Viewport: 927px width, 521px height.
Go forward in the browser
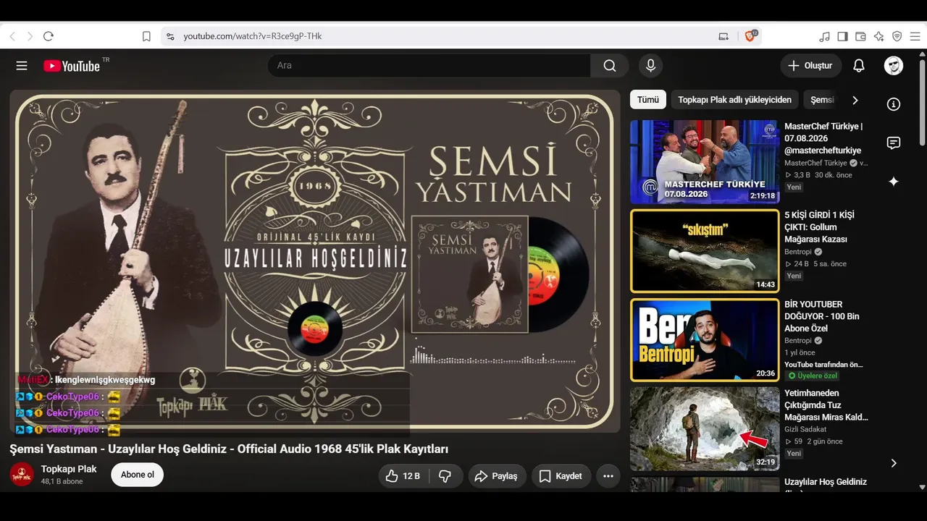click(x=30, y=36)
